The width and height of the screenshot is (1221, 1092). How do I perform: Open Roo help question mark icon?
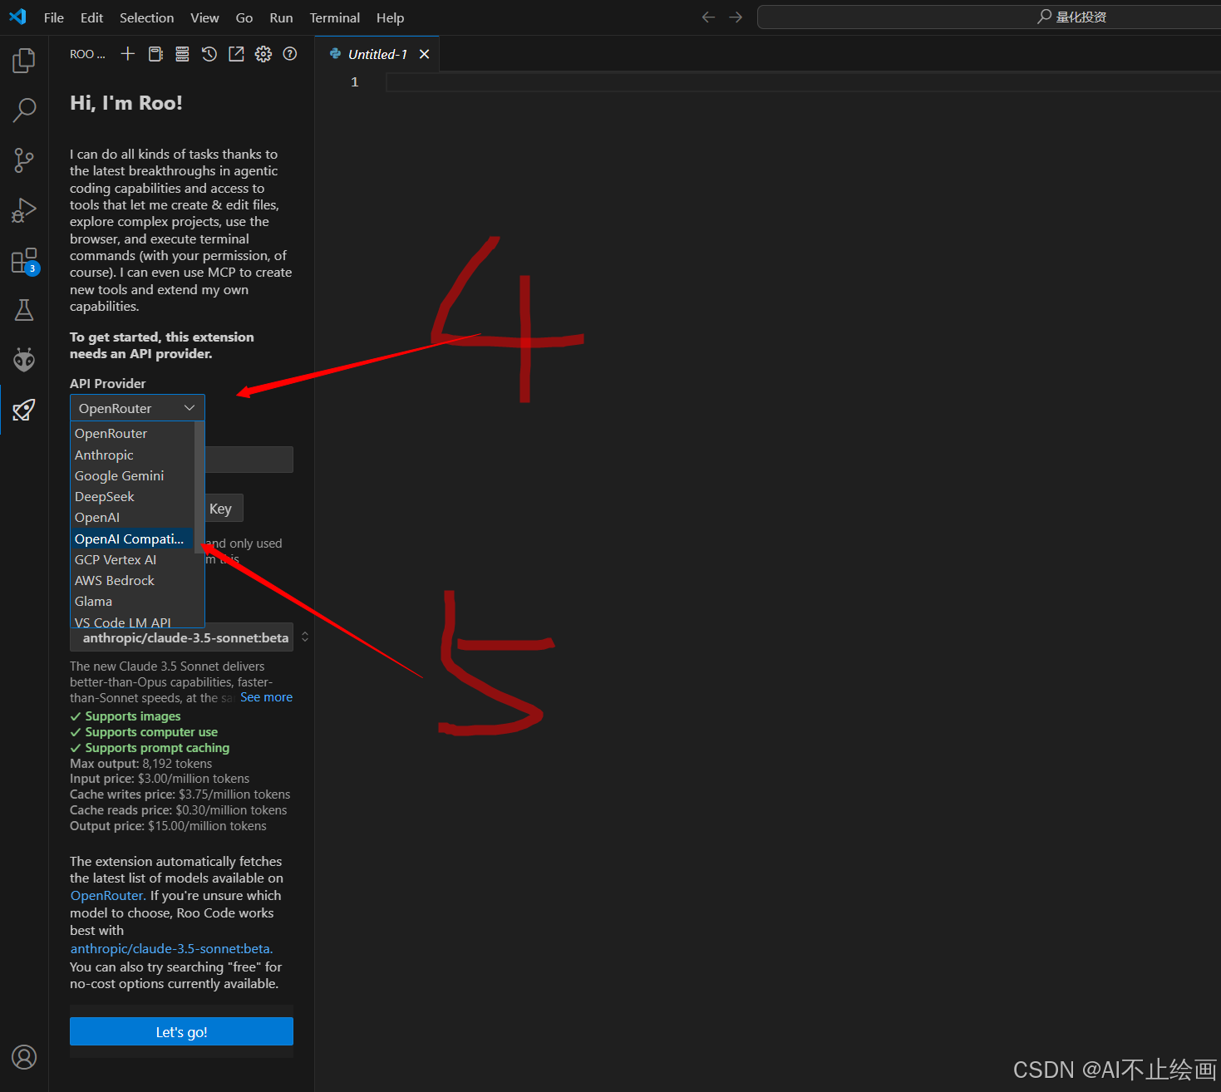click(290, 54)
